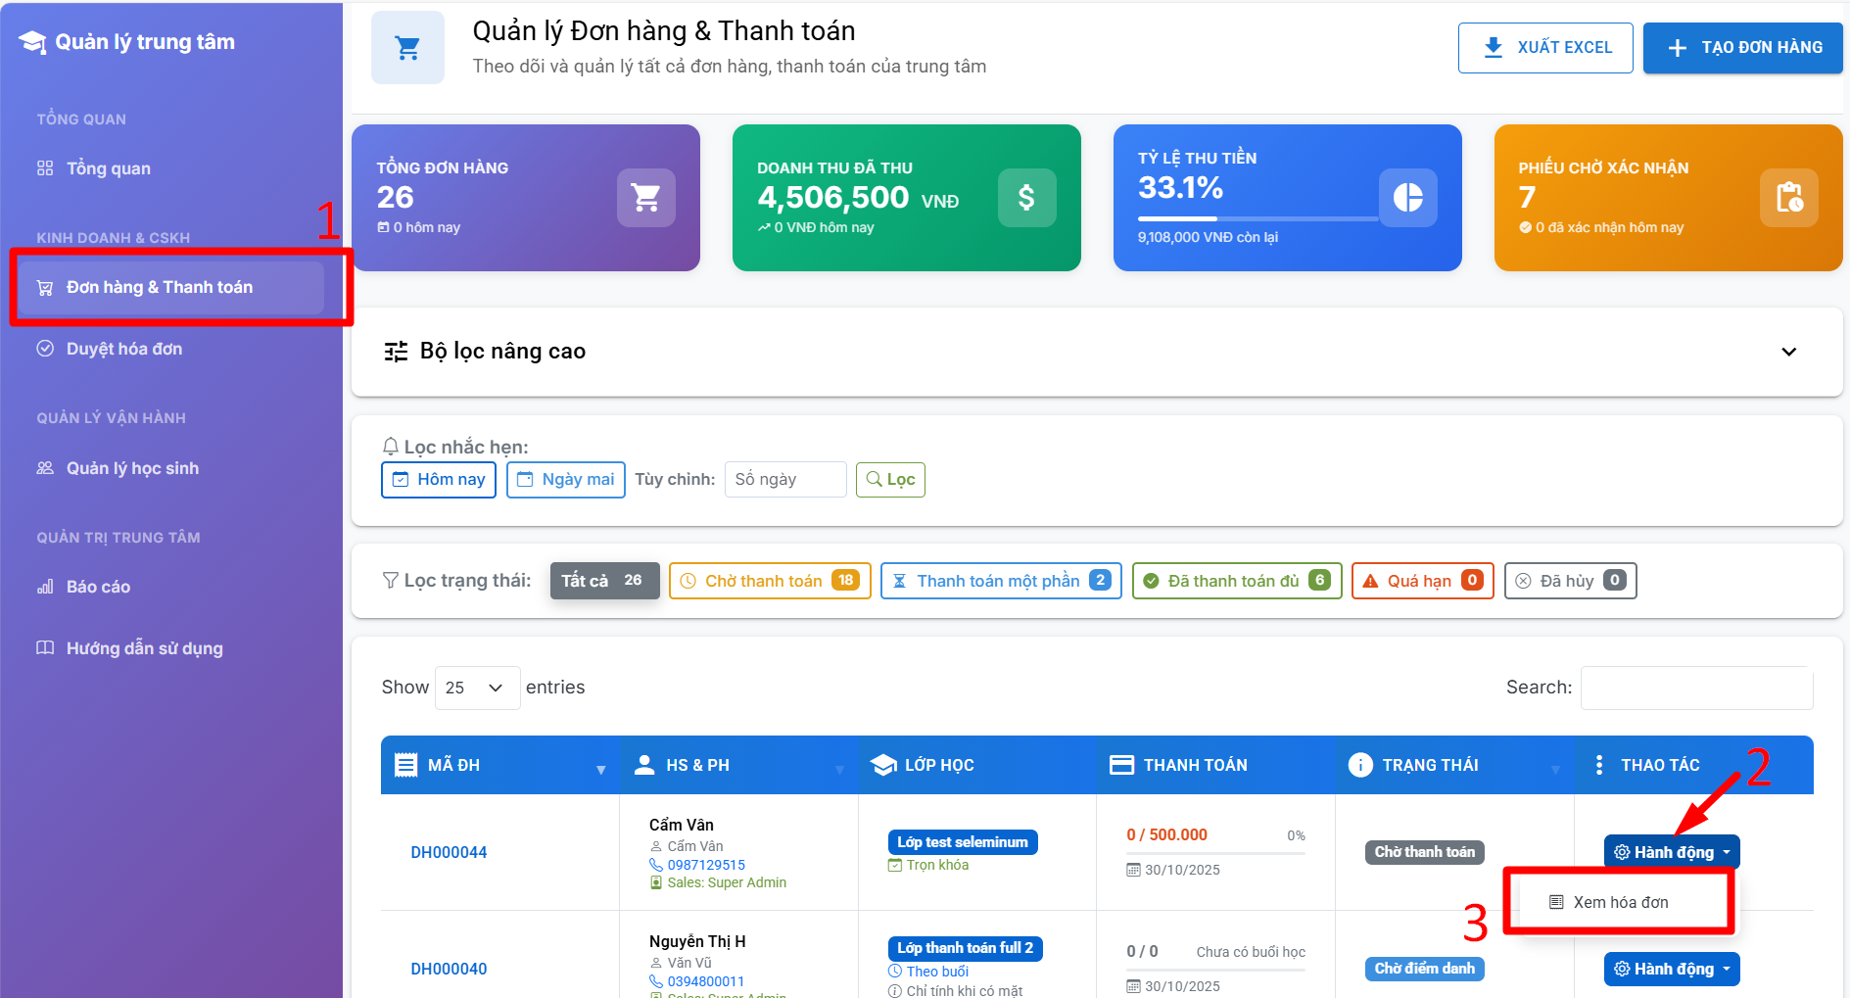
Task: Click clipboard icon in Phiếu chờ xác nhận card
Action: pos(1788,198)
